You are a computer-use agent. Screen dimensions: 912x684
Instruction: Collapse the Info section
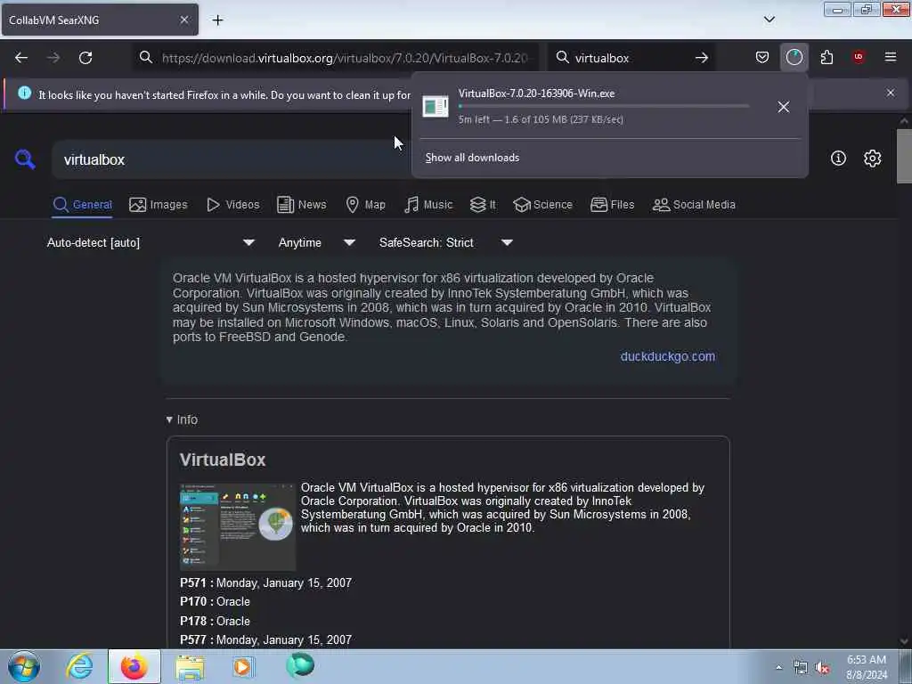tap(182, 420)
